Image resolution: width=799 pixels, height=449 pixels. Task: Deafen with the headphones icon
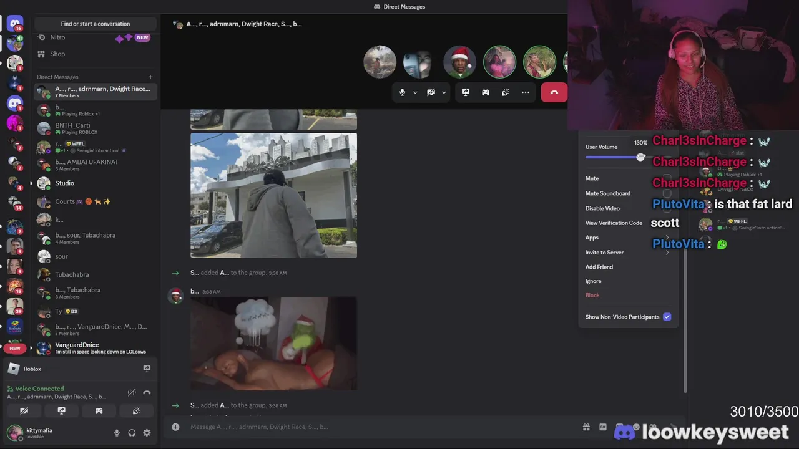[132, 433]
